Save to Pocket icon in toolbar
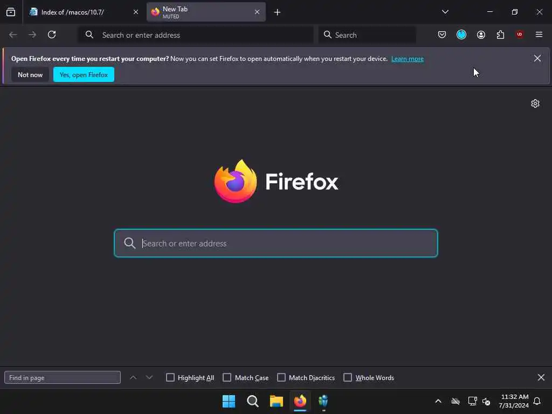This screenshot has width=552, height=414. [442, 34]
